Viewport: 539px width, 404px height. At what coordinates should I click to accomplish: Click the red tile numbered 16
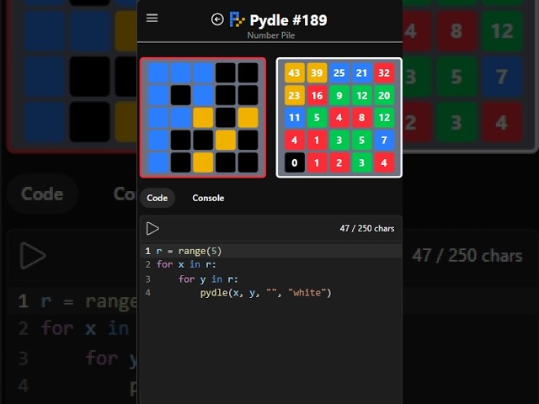(x=317, y=95)
